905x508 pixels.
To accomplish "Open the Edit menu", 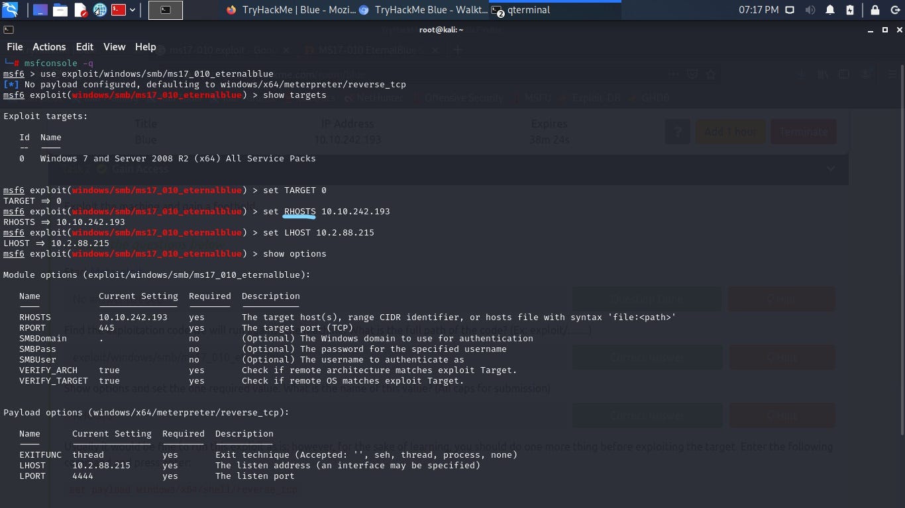I will [x=84, y=47].
